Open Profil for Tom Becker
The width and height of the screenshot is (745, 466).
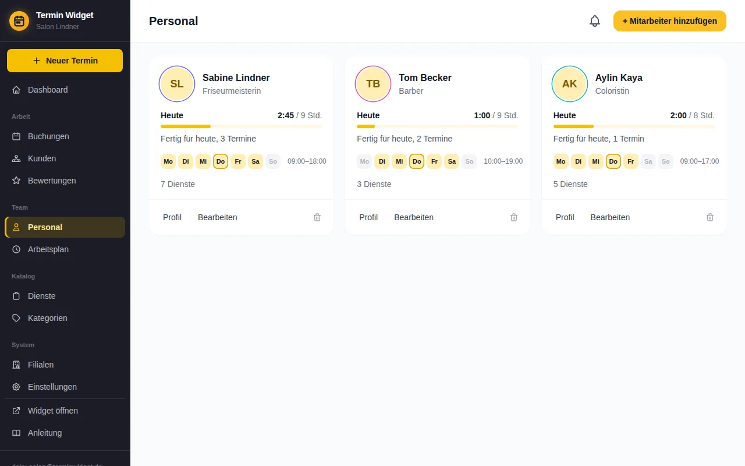368,217
